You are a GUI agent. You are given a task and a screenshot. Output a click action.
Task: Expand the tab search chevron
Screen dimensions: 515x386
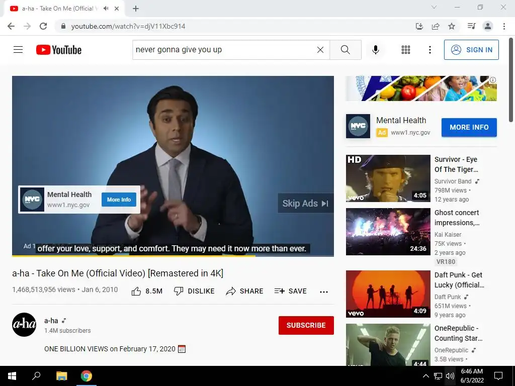pos(434,7)
